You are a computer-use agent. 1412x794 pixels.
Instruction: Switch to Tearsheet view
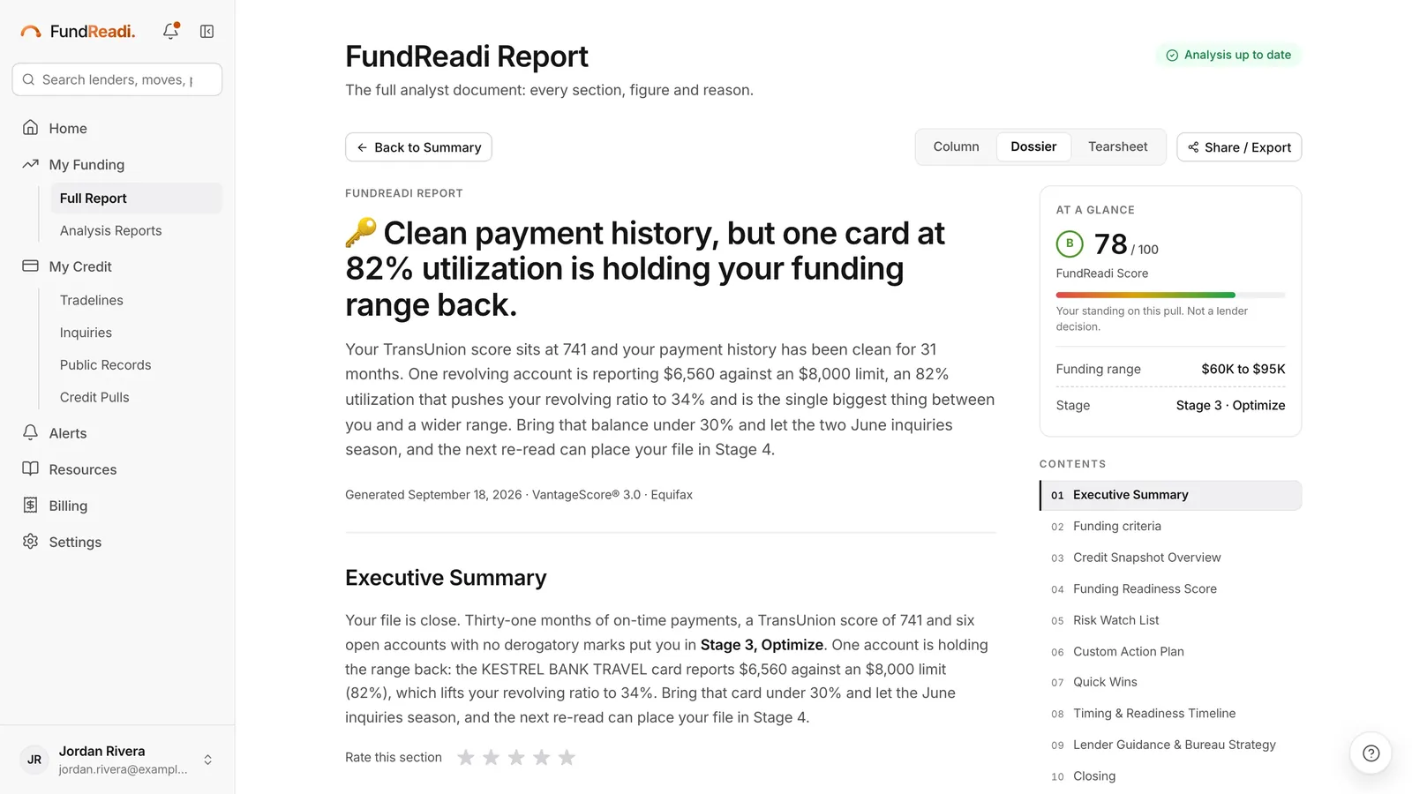pyautogui.click(x=1117, y=146)
